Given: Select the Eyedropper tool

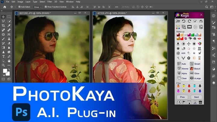Looking at the screenshot, I should (x=9, y=26).
